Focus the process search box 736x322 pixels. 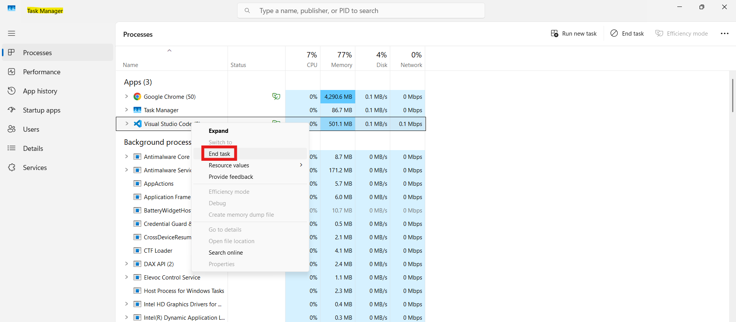point(361,11)
